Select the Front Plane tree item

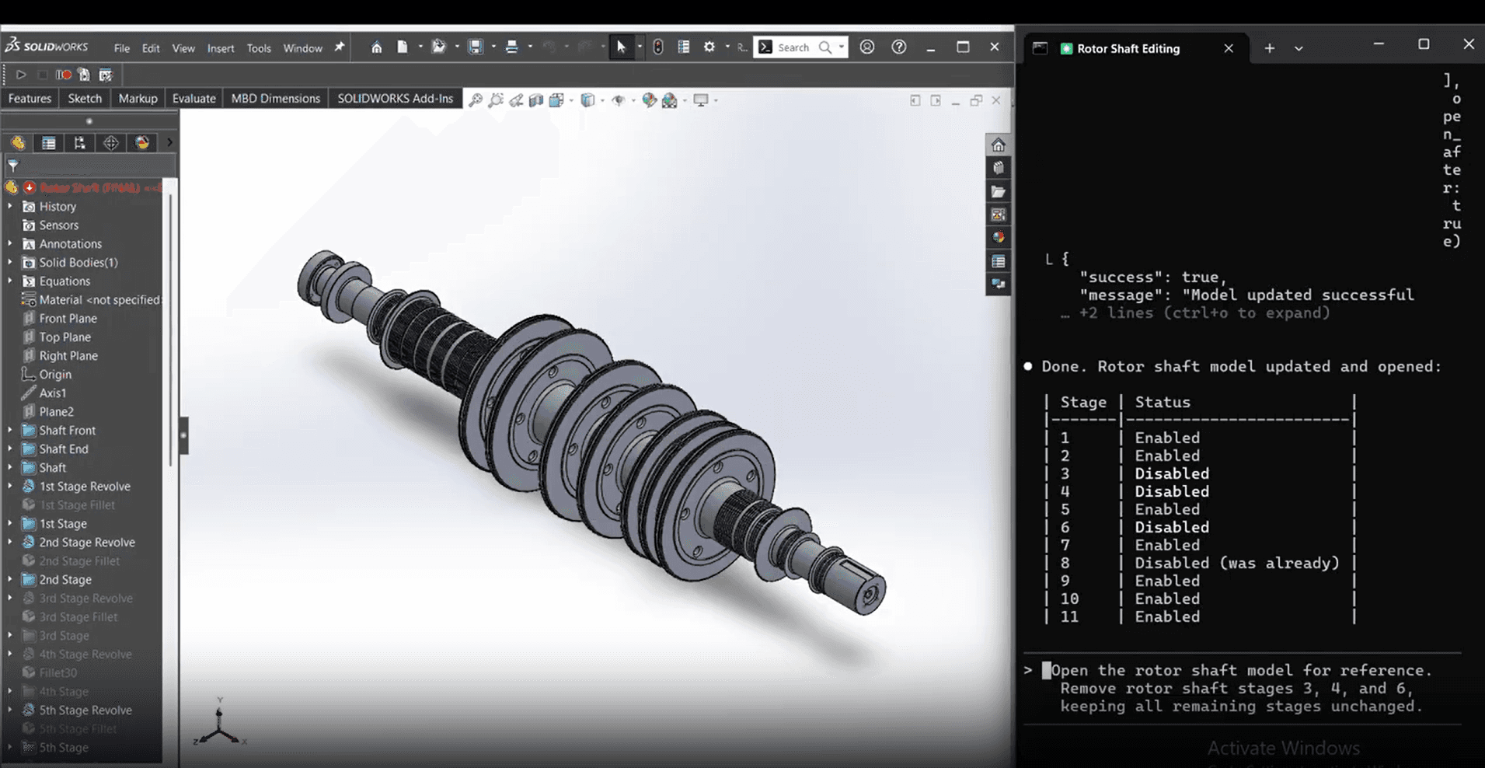68,319
